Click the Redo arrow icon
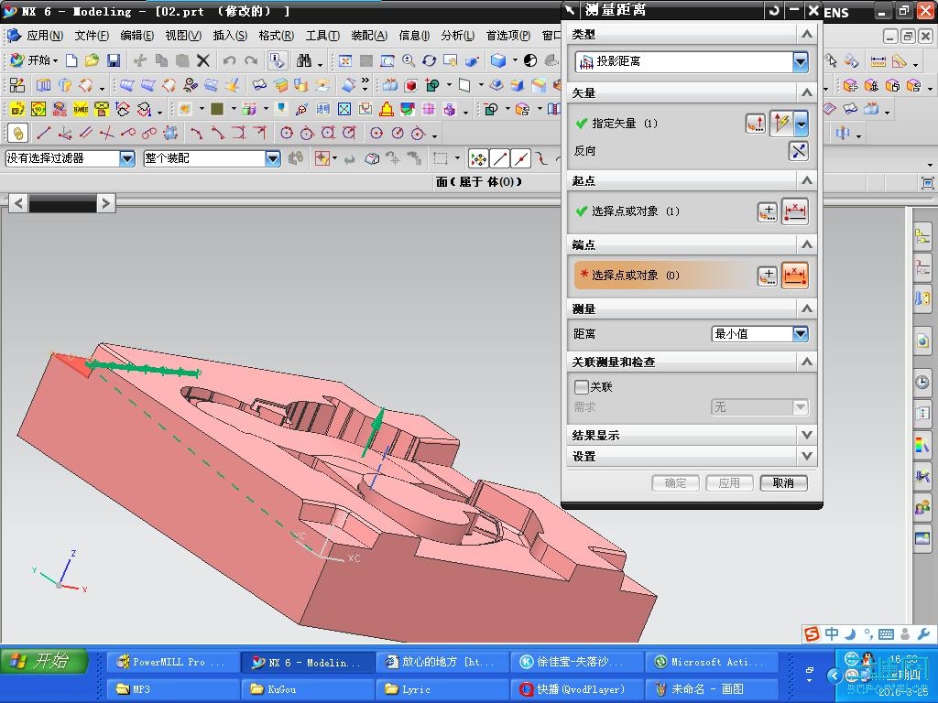 click(251, 60)
